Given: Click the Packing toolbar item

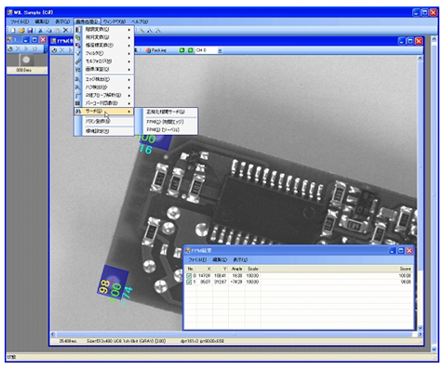Looking at the screenshot, I should click(x=155, y=50).
